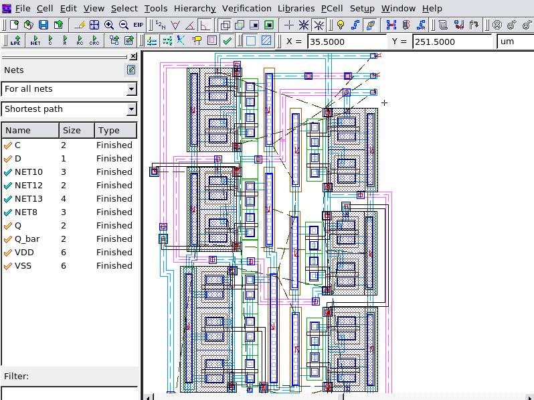Image resolution: width=534 pixels, height=400 pixels.
Task: Open the 'Shortest path' dropdown
Action: click(131, 109)
